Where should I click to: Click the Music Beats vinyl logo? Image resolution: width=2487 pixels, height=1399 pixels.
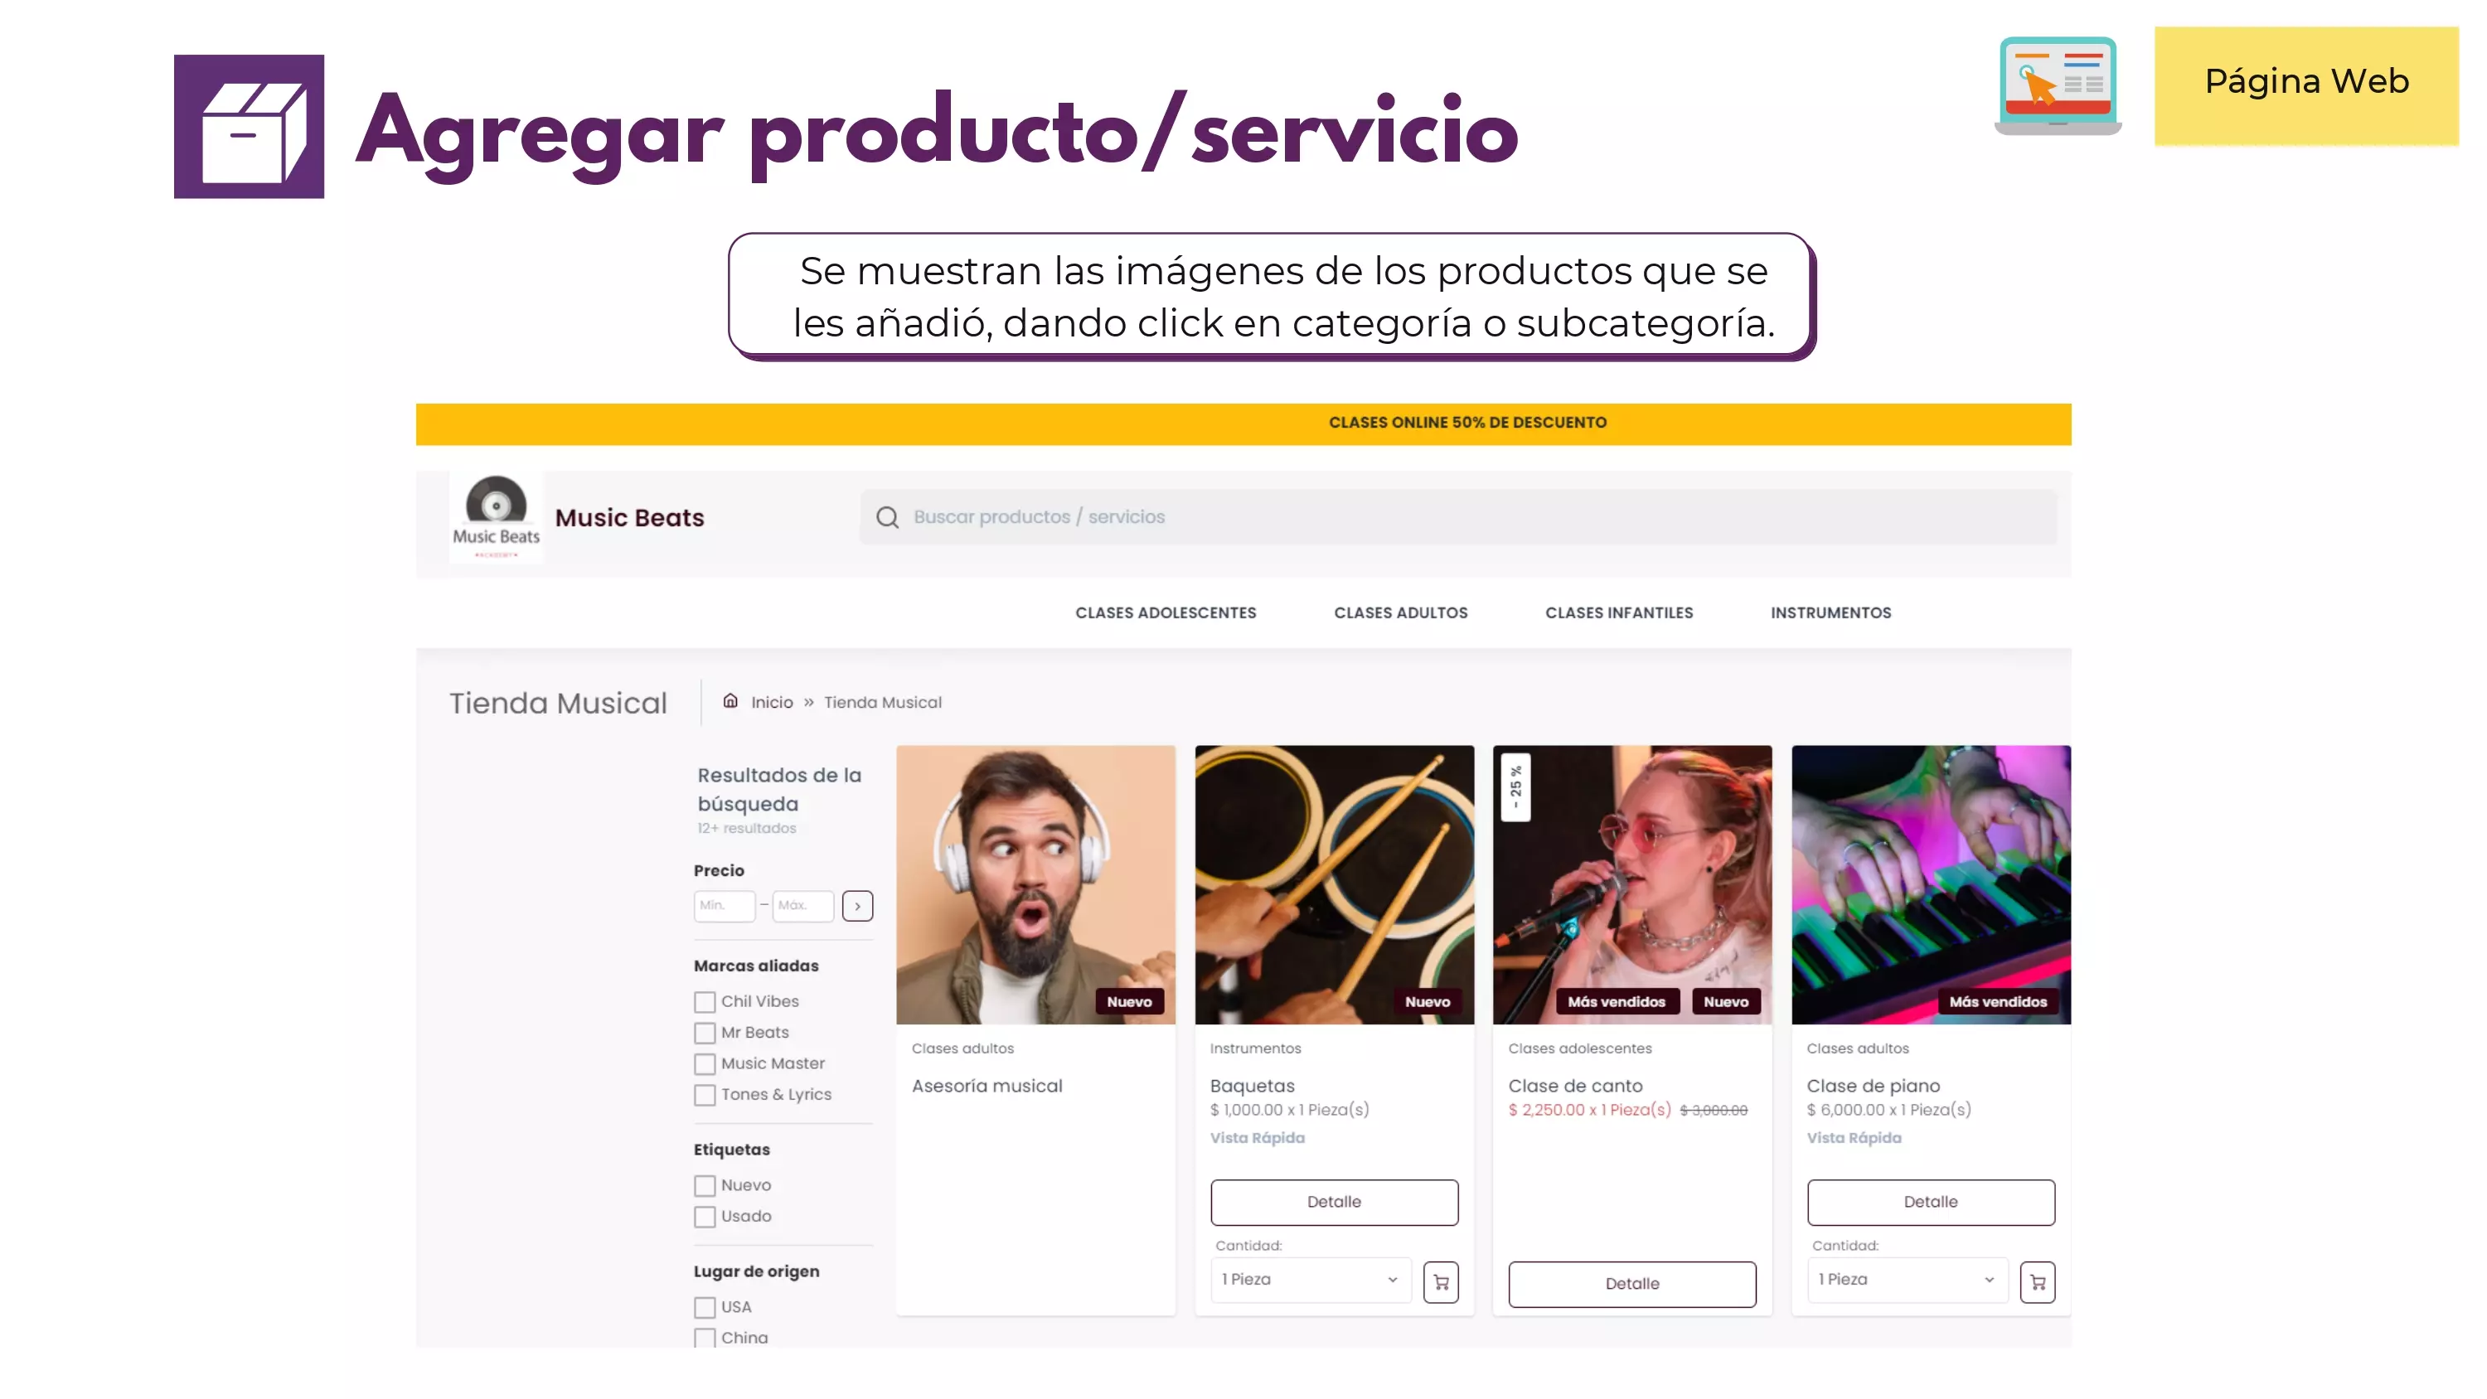pos(497,517)
